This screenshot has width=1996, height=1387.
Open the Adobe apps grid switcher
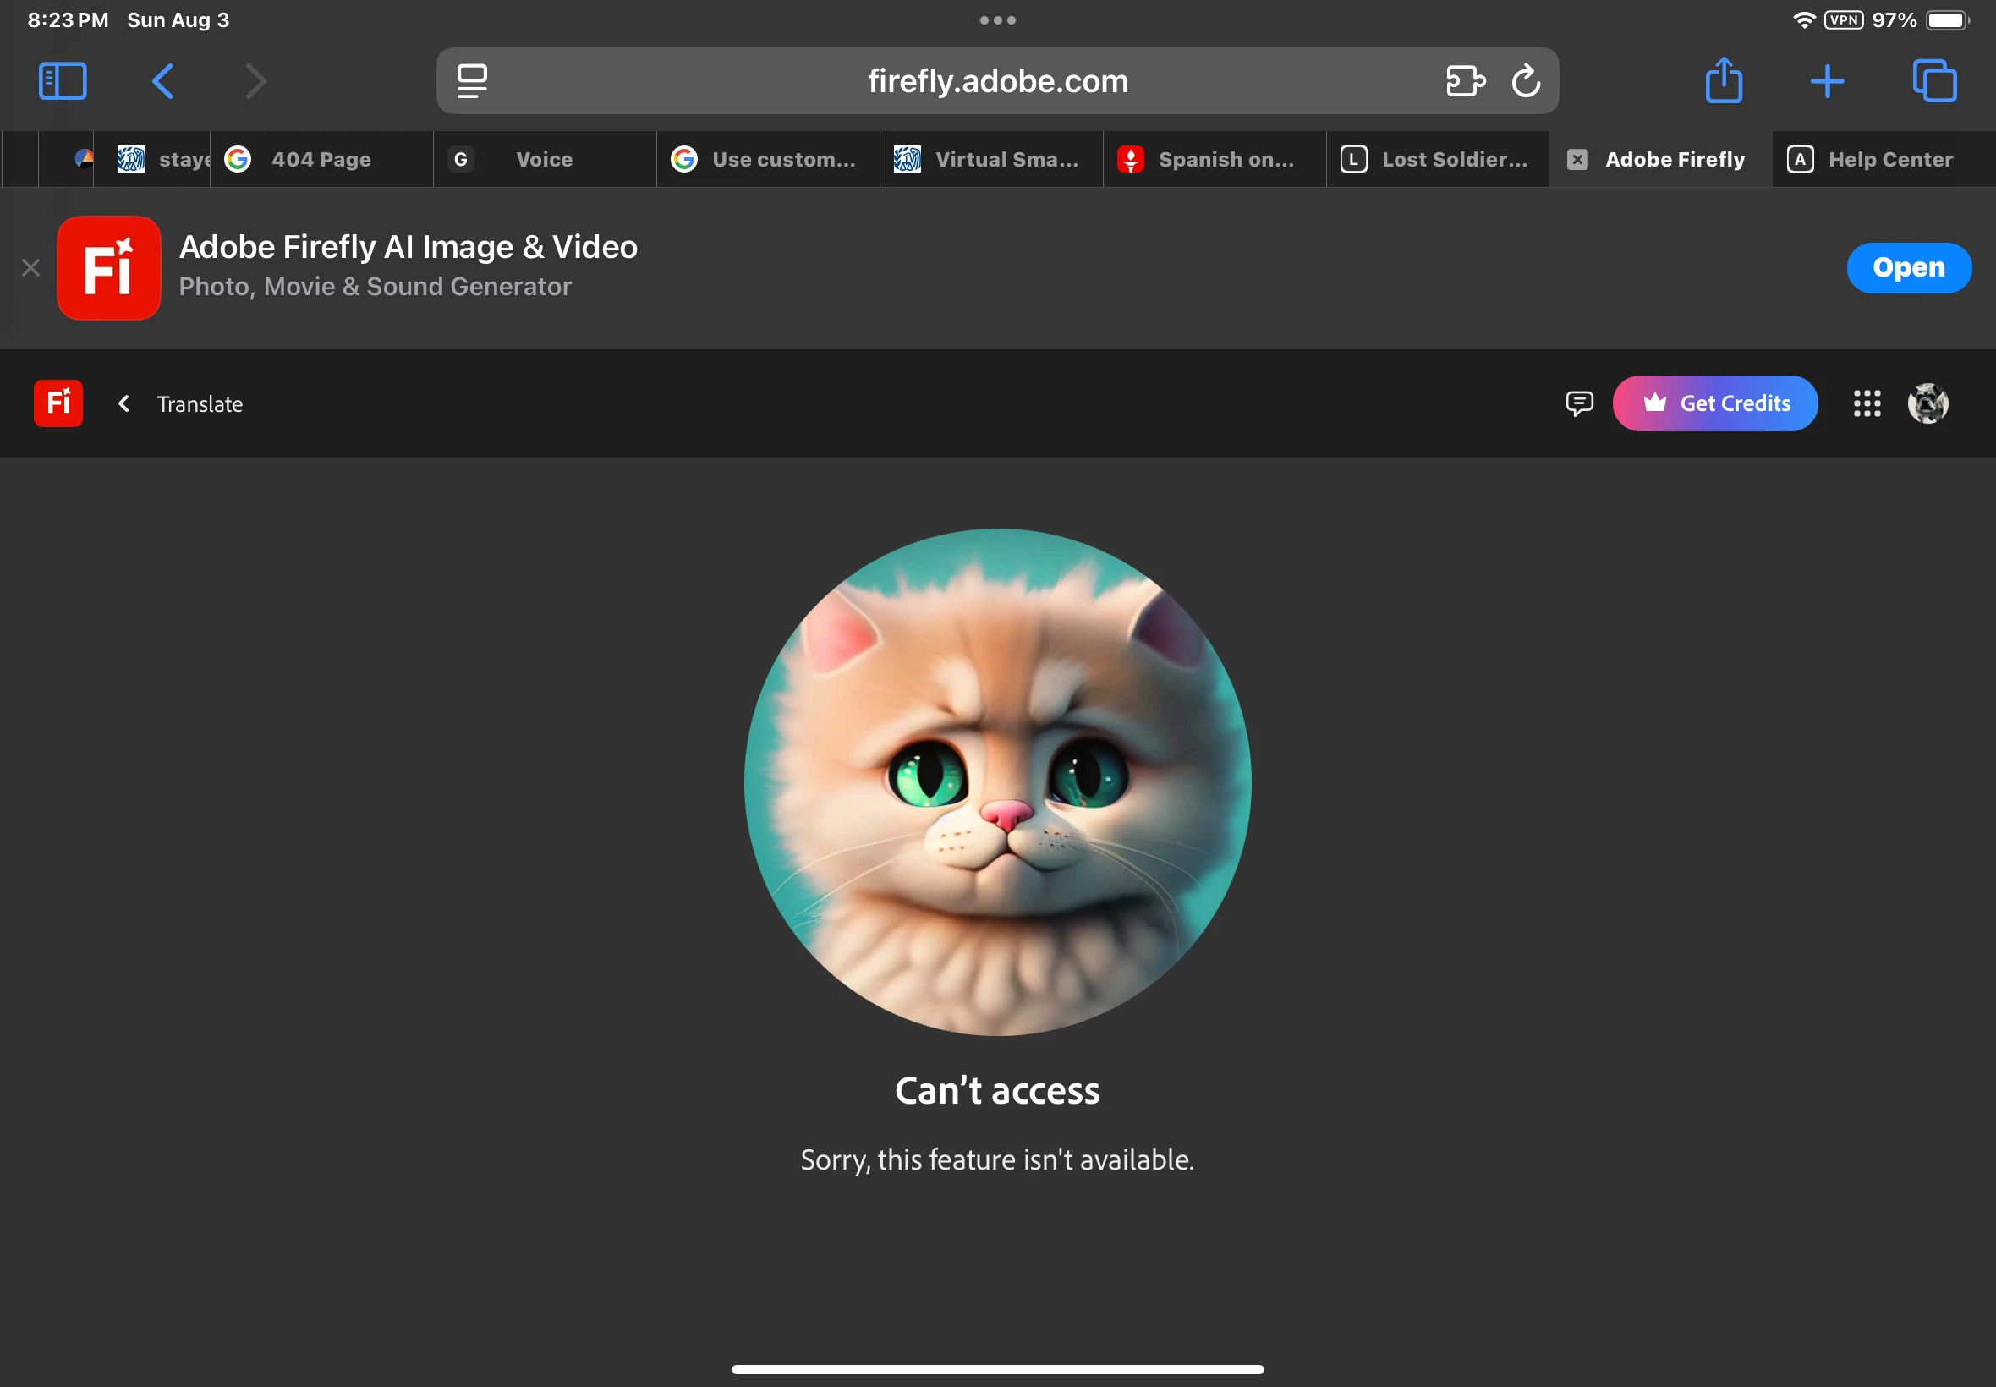1867,403
